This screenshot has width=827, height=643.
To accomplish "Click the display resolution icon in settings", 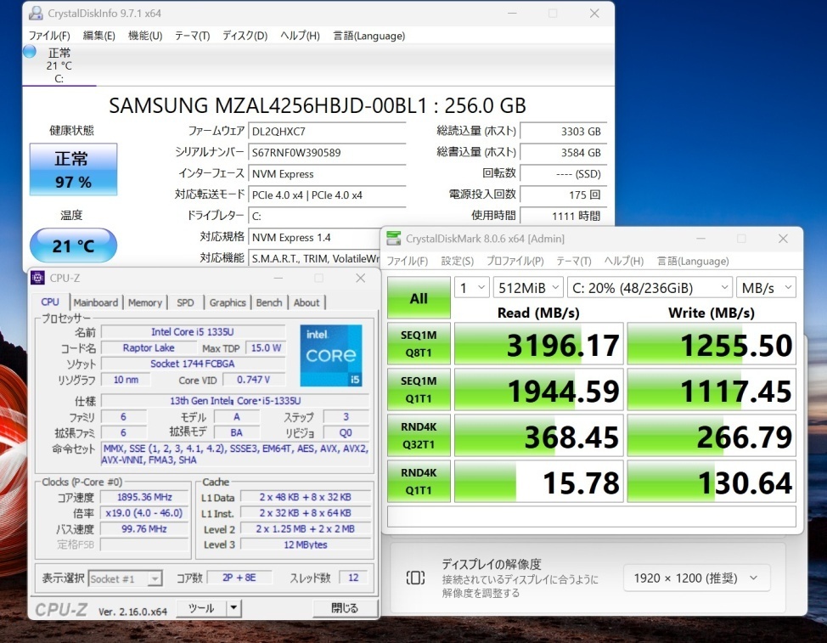I will click(x=415, y=578).
